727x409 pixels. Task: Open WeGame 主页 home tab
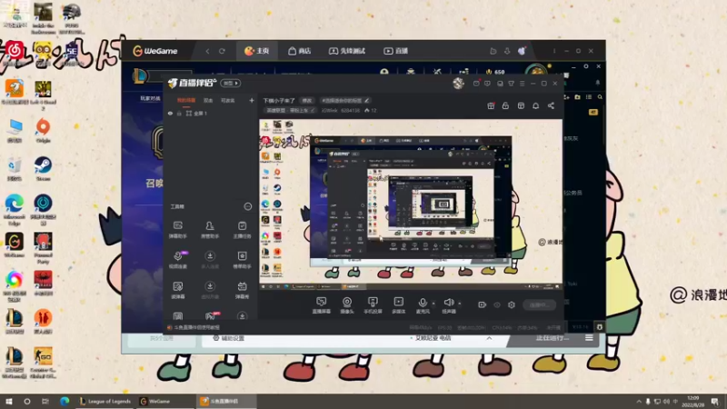257,51
